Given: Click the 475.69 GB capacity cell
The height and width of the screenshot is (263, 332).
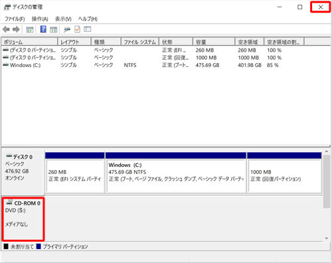Looking at the screenshot, I should pyautogui.click(x=207, y=65).
